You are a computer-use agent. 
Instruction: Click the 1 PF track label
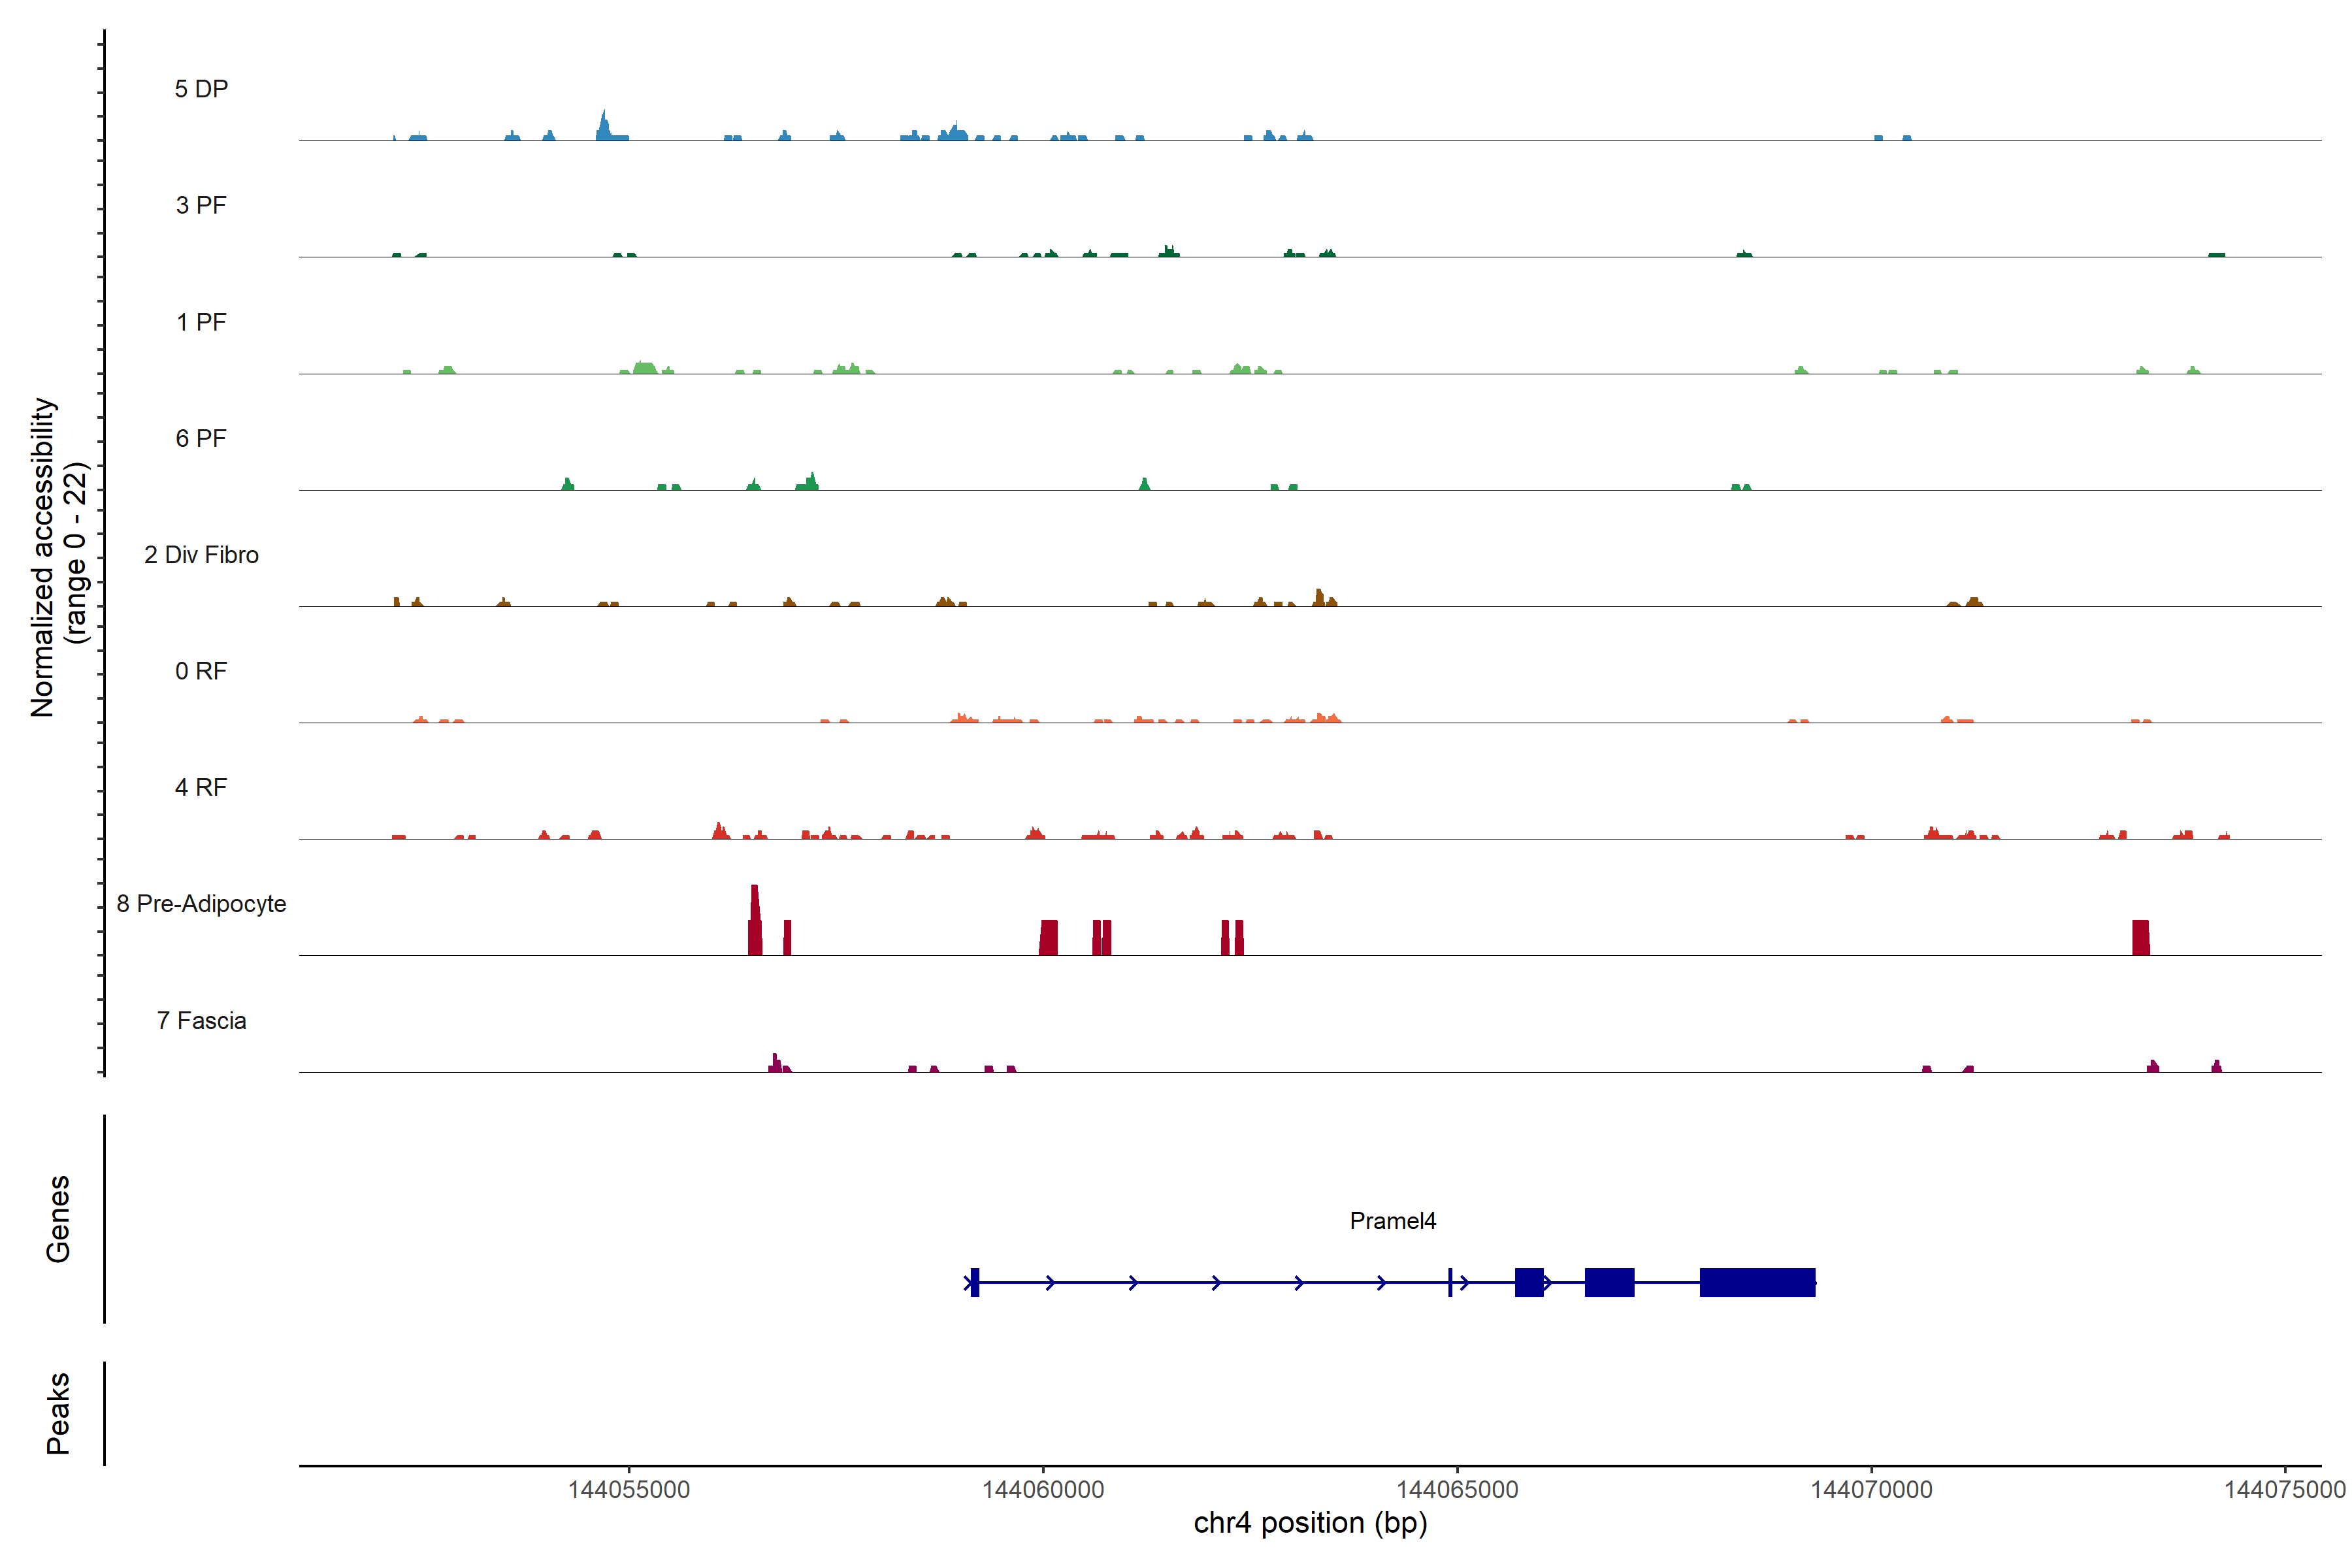point(201,322)
